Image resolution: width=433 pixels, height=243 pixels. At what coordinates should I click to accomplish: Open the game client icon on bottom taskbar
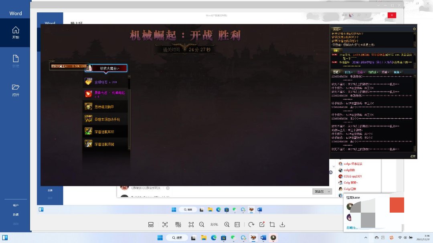click(253, 238)
